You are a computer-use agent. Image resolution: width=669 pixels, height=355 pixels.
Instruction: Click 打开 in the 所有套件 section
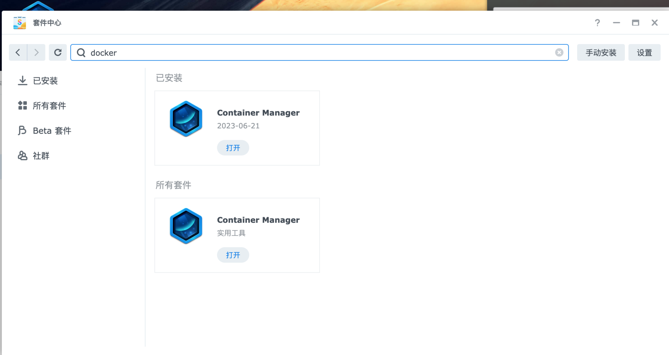tap(233, 255)
